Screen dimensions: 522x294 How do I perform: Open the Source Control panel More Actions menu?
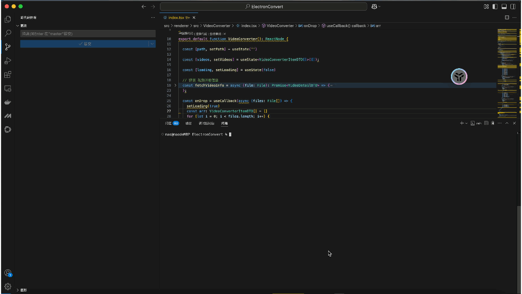153,17
